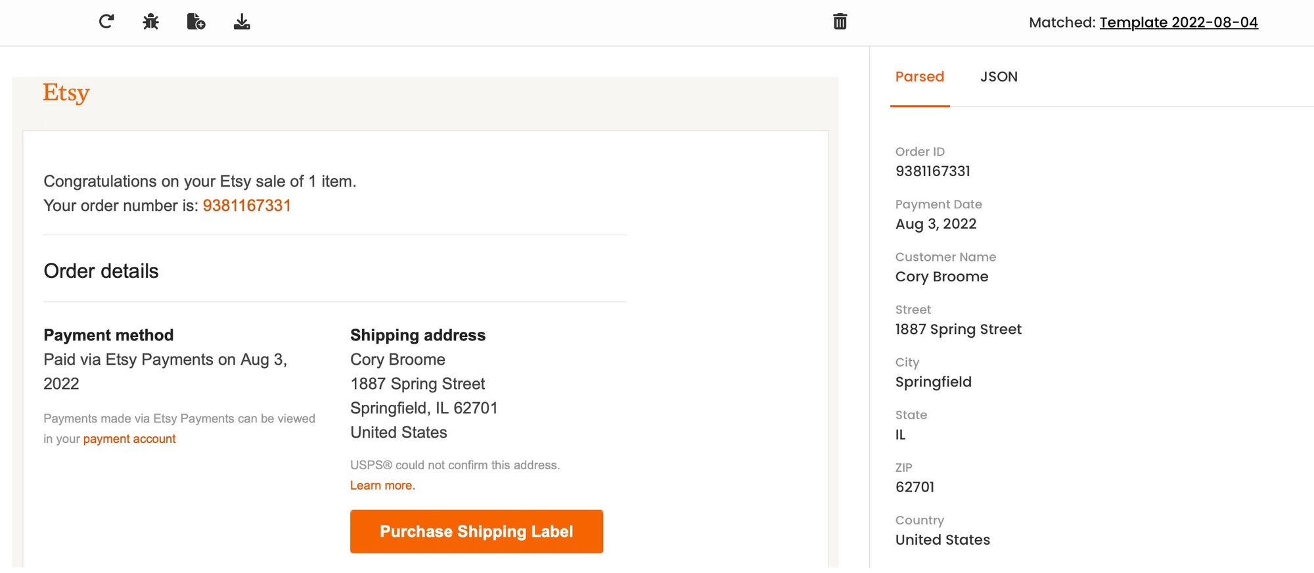Switch to the Parsed tab
1314x573 pixels.
coord(919,77)
